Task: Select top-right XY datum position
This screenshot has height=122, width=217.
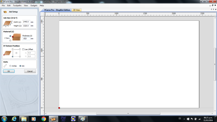Action: pyautogui.click(x=20, y=49)
